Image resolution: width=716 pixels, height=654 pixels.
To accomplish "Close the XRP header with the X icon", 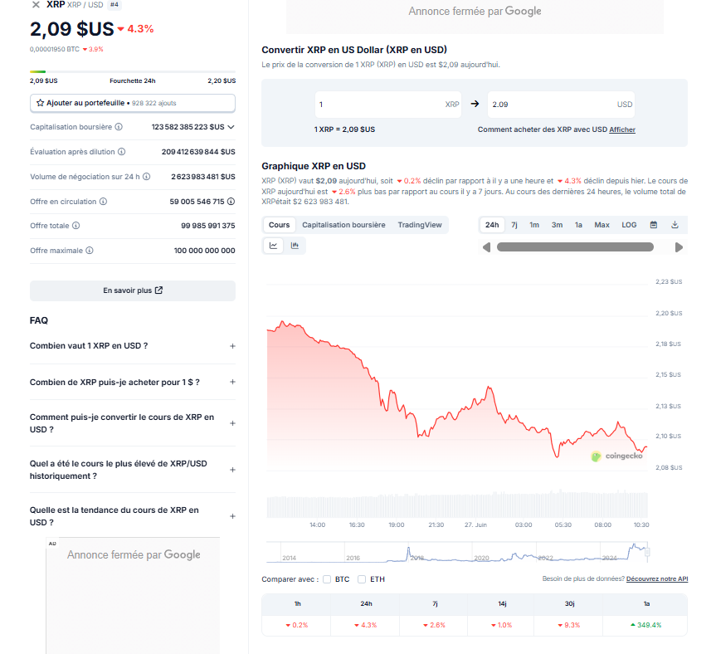I will pyautogui.click(x=36, y=5).
